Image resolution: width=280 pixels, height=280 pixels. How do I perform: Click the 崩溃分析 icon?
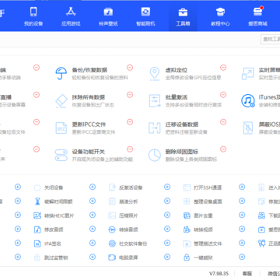point(112,201)
